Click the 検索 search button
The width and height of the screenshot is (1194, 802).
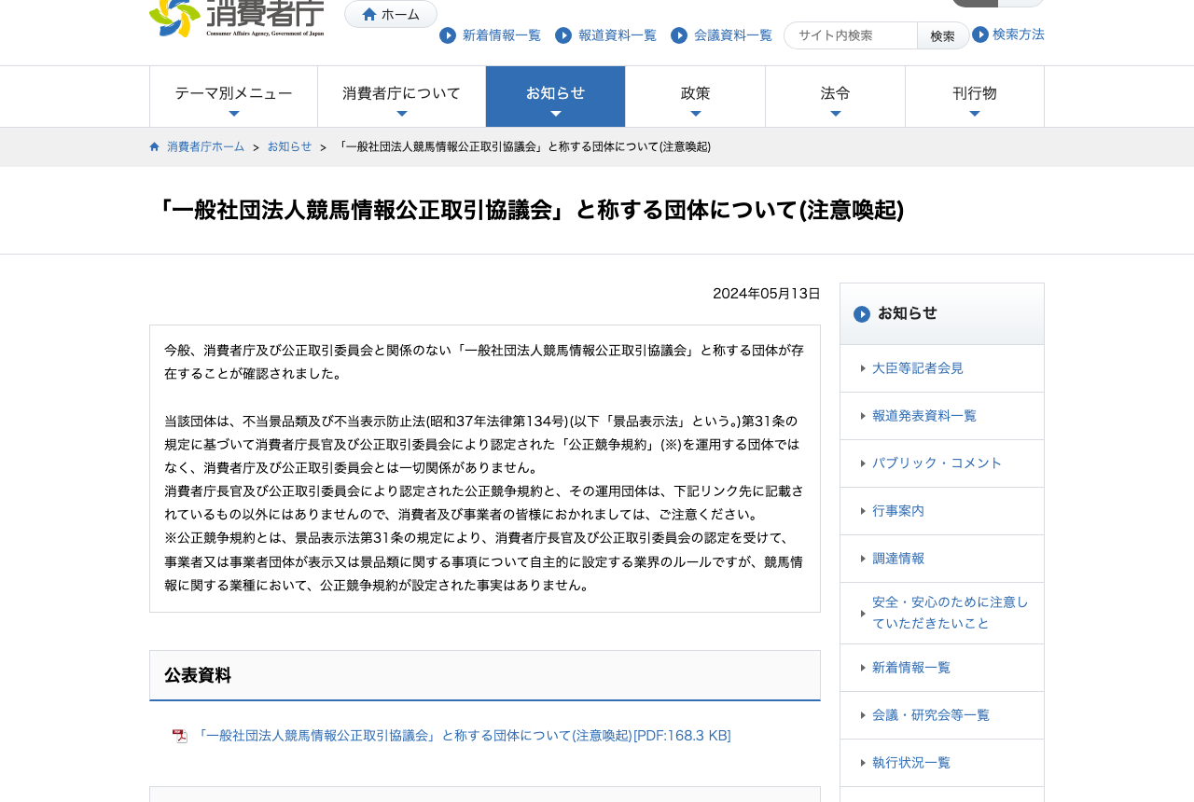(x=943, y=35)
